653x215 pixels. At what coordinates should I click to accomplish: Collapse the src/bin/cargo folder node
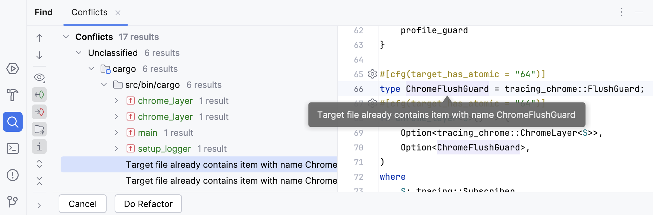coord(104,85)
